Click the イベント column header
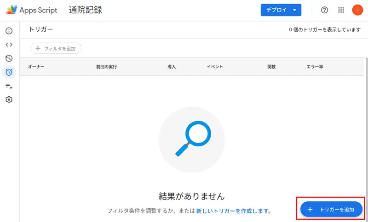This screenshot has height=222, width=368. click(x=215, y=67)
